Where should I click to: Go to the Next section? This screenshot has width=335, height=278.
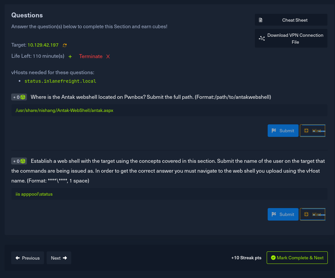[59, 258]
